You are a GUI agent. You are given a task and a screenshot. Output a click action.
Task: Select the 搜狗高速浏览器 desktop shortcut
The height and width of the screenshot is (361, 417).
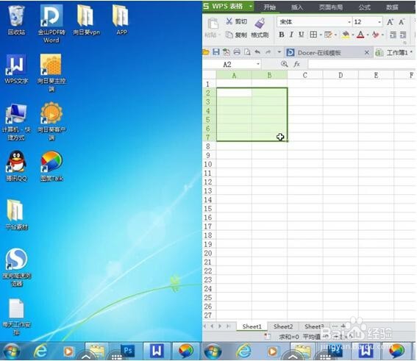pyautogui.click(x=16, y=268)
